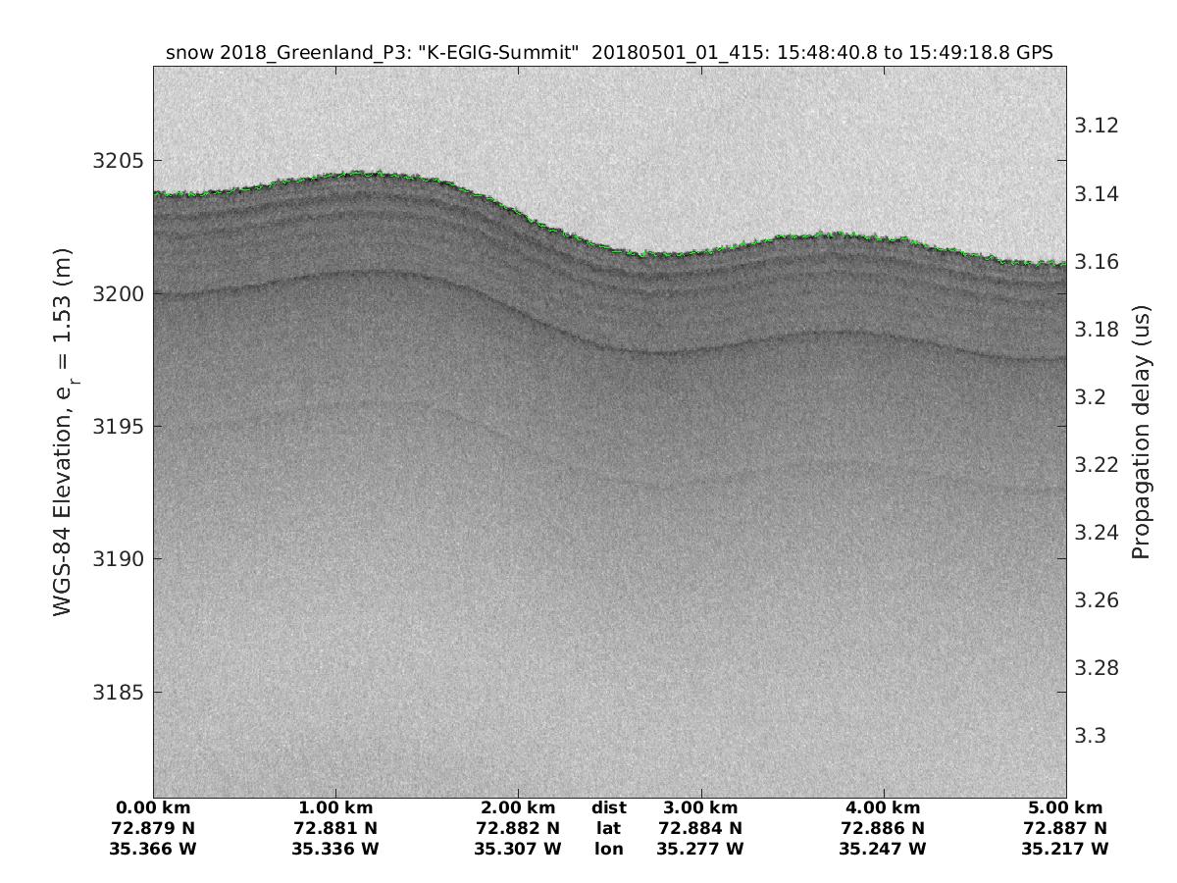
Task: Click the 3200 elevation tick label
Action: tap(117, 293)
